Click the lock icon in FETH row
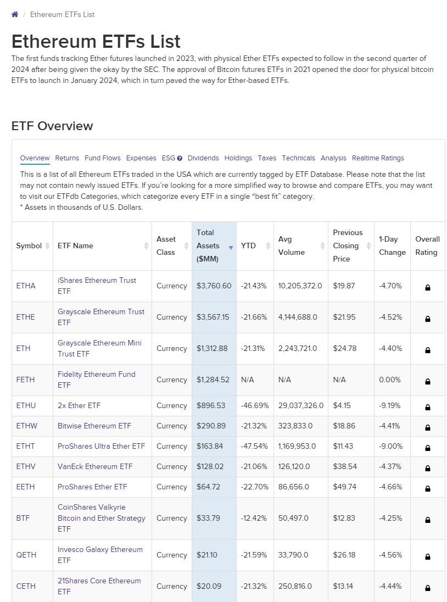Viewport: 447px width, 602px height. [x=428, y=381]
